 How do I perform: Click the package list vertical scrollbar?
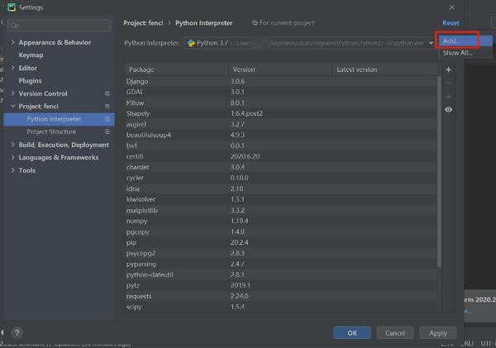pos(439,172)
